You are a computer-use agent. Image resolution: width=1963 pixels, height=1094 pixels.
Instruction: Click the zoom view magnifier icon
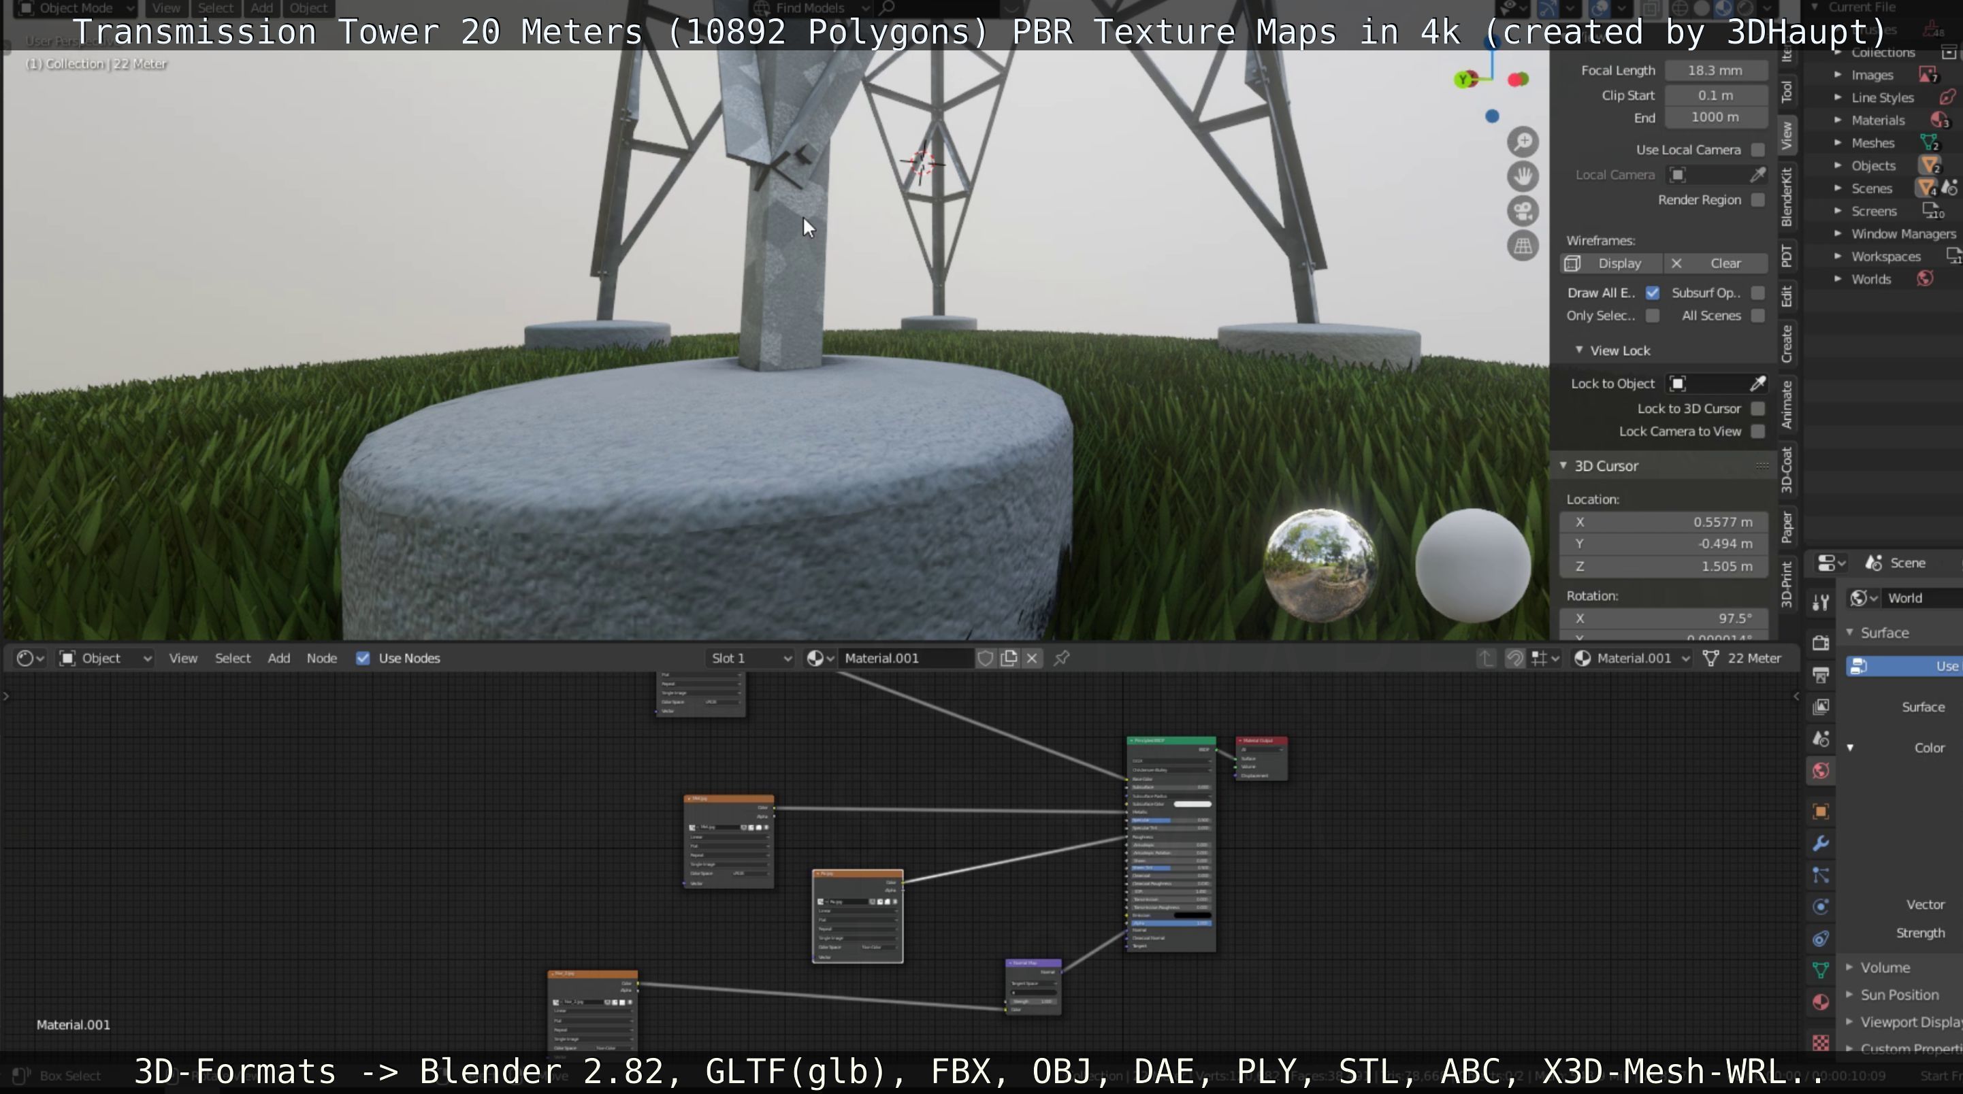(1523, 142)
